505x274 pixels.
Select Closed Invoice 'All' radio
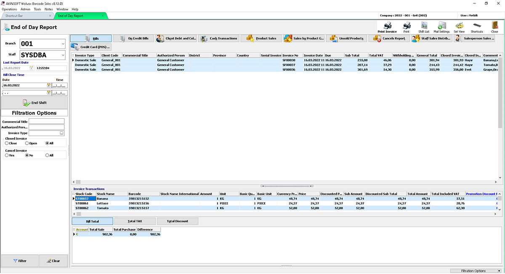coord(47,144)
